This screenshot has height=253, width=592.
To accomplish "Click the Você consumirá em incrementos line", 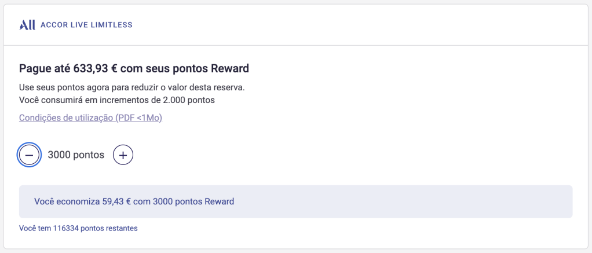I will pyautogui.click(x=117, y=100).
